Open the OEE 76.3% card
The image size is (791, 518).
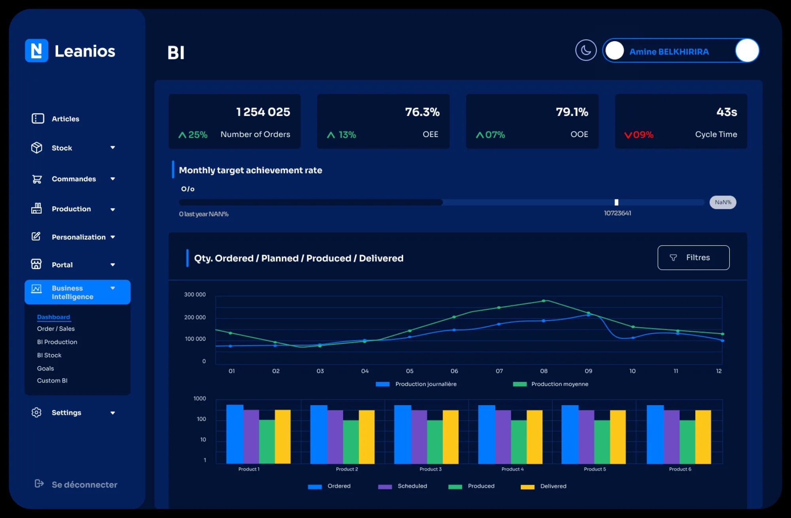[x=383, y=121]
